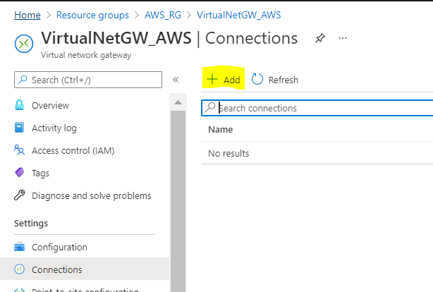Open Resource groups breadcrumb link

pos(92,14)
